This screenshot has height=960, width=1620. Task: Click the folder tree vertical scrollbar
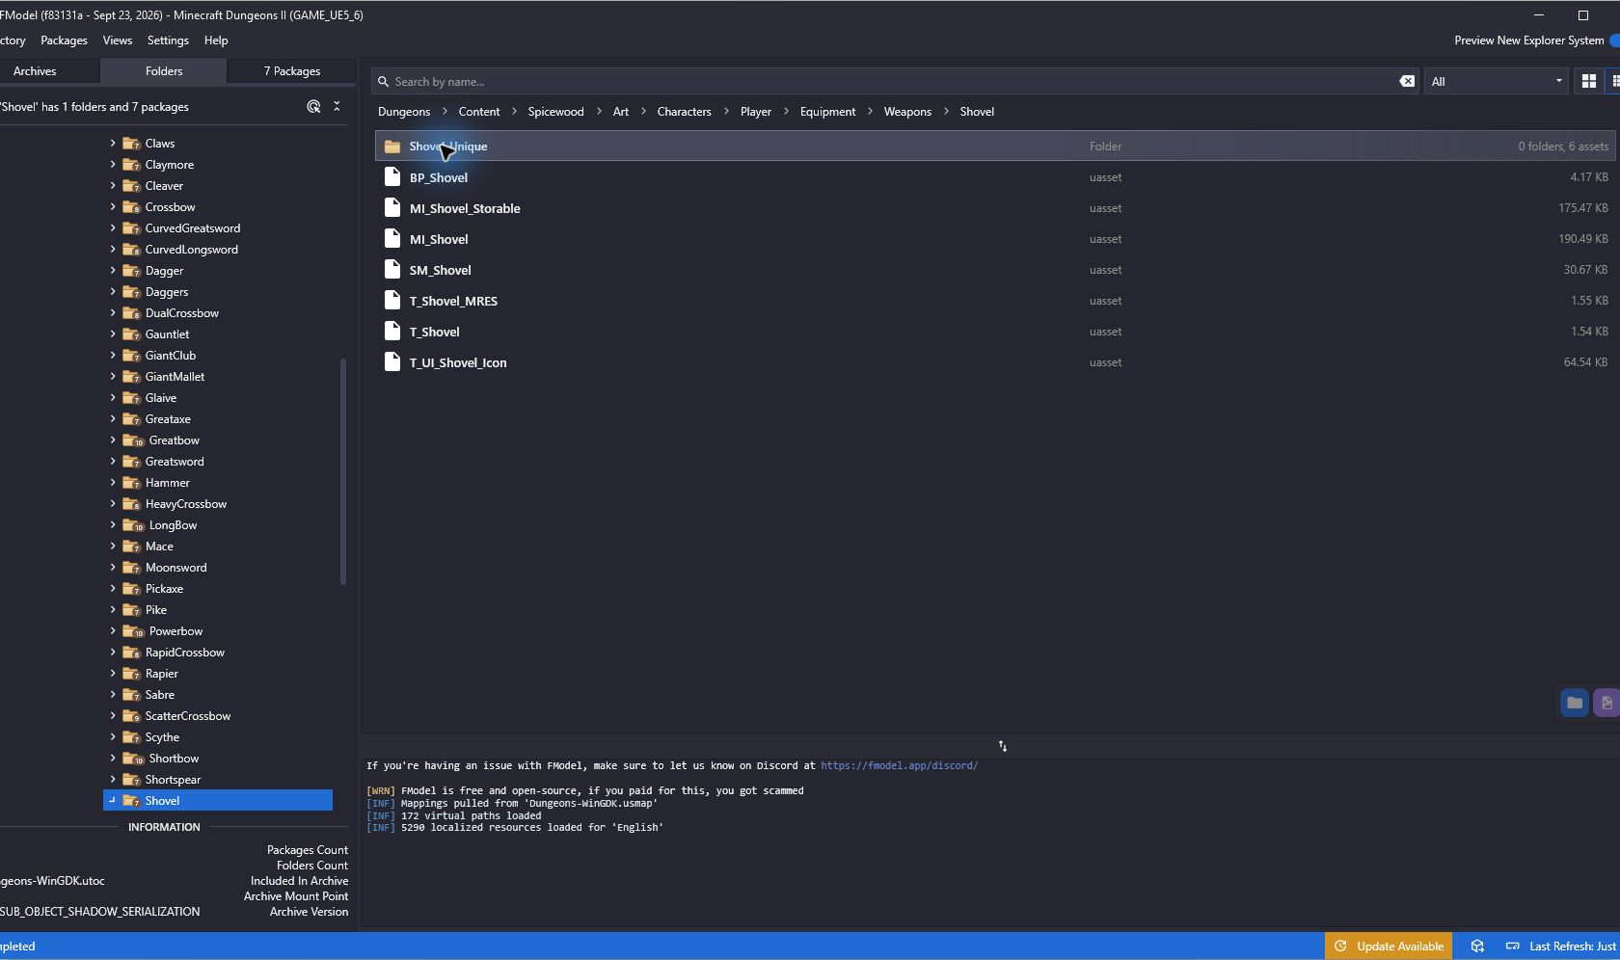click(343, 471)
